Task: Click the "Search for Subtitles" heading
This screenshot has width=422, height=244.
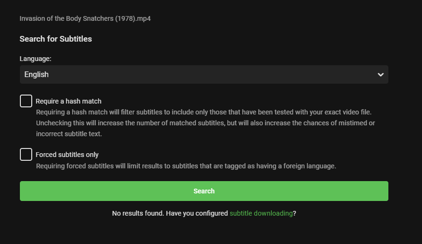Action: tap(56, 39)
